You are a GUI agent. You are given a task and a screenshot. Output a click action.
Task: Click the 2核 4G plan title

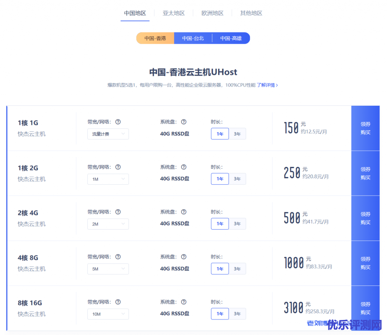(28, 213)
